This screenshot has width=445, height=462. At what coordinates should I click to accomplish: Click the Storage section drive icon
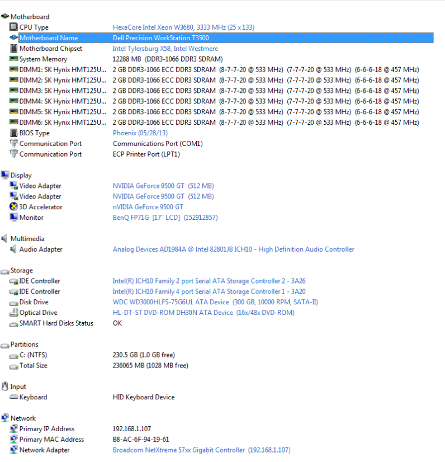coord(5,271)
